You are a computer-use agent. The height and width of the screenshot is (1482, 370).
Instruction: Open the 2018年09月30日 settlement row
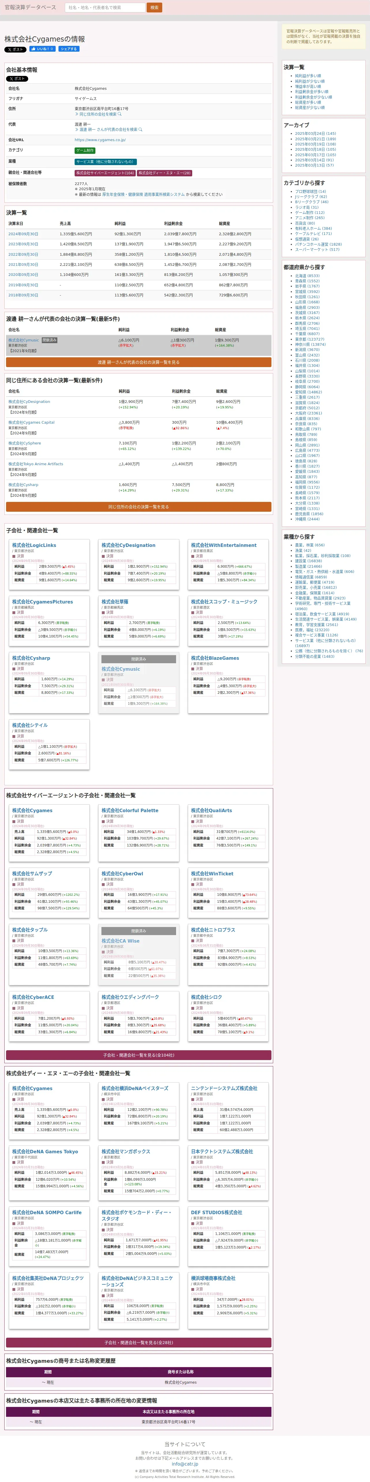point(23,295)
